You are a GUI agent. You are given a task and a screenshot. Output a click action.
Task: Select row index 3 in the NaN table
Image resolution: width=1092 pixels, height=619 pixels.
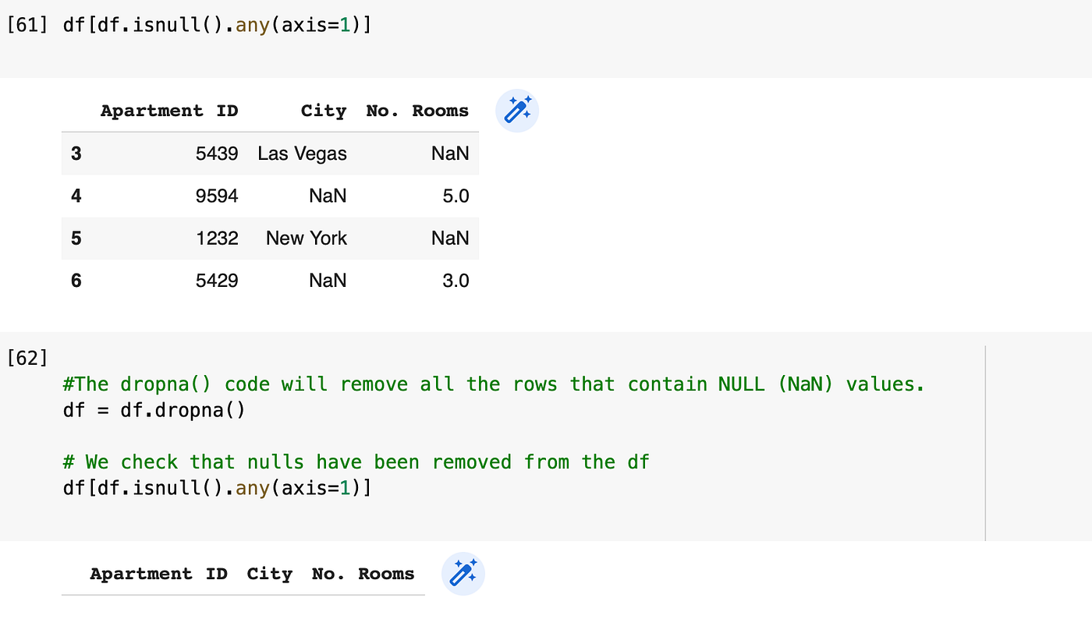click(76, 154)
